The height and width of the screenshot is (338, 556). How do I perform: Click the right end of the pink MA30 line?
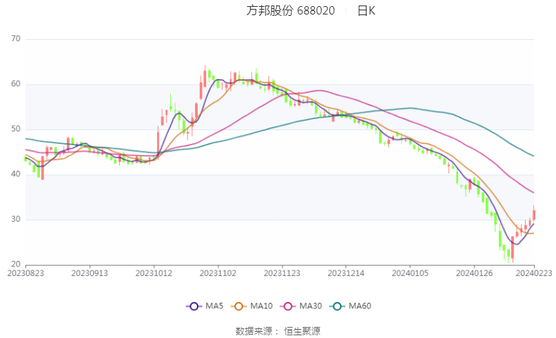533,192
